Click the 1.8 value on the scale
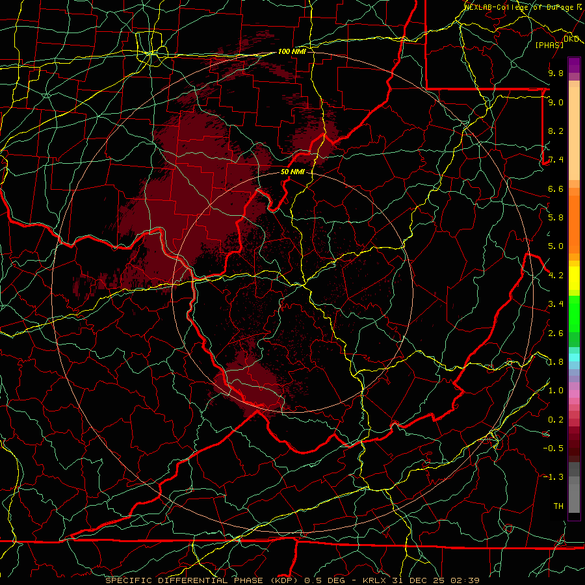Screen dimensions: 585x585 (556, 362)
